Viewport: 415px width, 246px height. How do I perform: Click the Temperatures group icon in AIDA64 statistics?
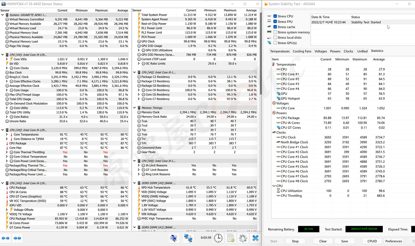click(x=274, y=64)
